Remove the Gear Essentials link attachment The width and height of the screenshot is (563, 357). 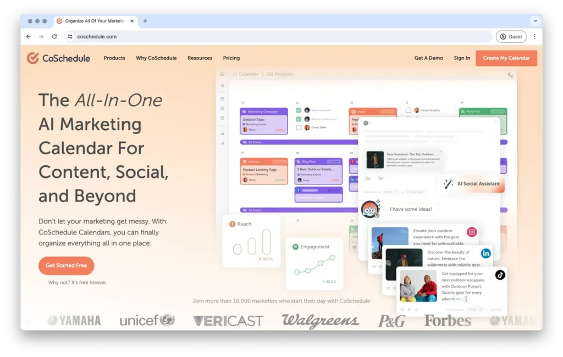(x=440, y=152)
